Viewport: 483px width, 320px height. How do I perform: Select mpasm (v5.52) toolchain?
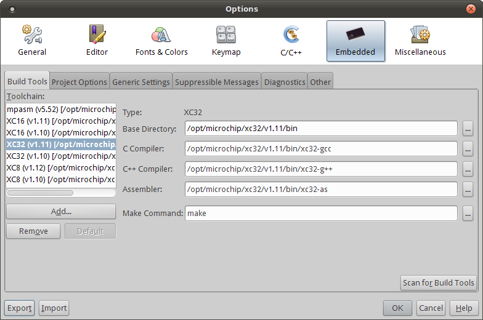pyautogui.click(x=61, y=110)
